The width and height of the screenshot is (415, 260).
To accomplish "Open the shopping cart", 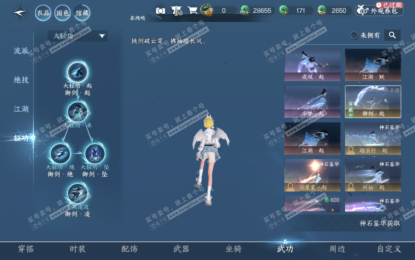I will [x=192, y=10].
